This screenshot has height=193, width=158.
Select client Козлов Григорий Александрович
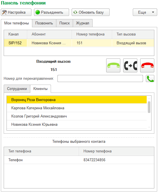point(77,116)
